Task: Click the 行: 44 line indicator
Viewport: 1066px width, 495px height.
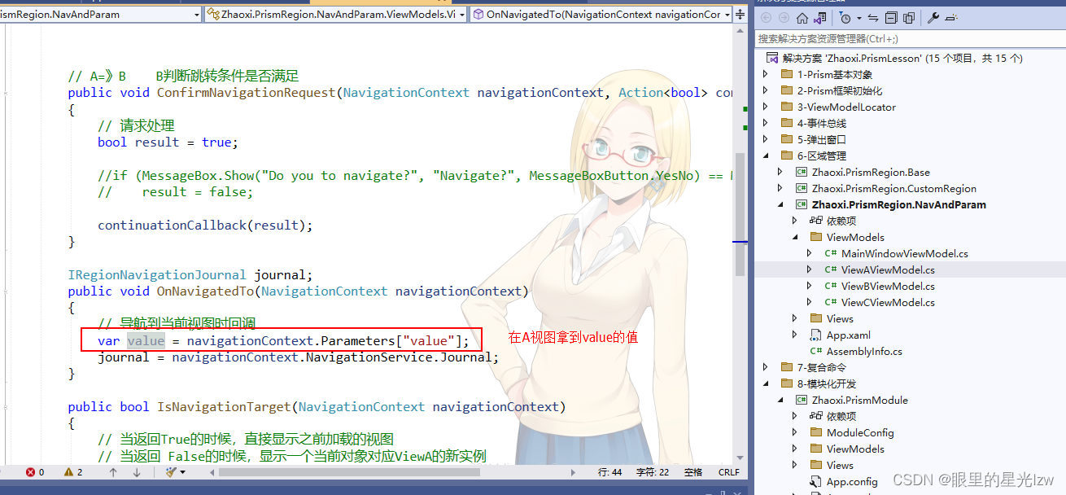Action: [609, 472]
